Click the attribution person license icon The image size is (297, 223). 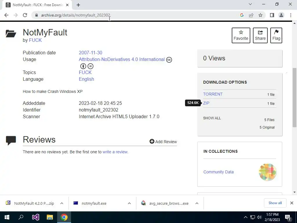[x=83, y=66]
